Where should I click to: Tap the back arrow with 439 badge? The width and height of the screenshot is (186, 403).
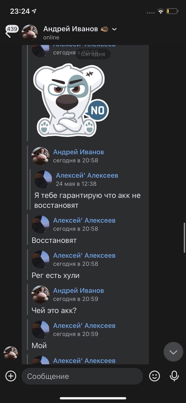[x=11, y=31]
